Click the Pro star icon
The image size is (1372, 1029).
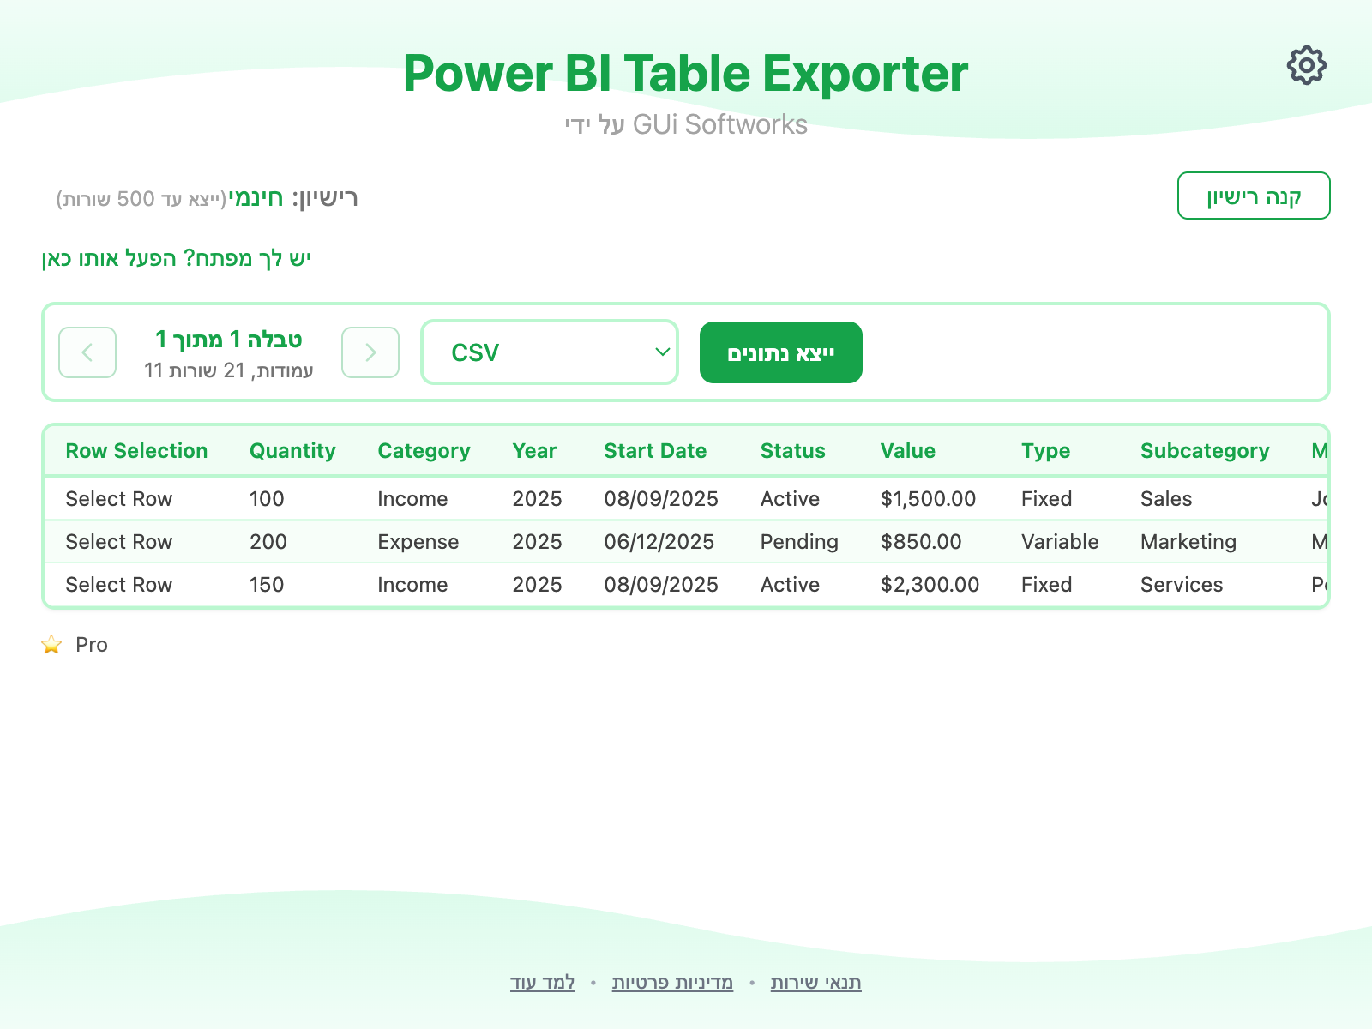tap(51, 645)
